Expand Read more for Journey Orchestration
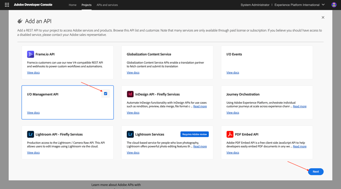This screenshot has width=341, height=189. pyautogui.click(x=300, y=106)
